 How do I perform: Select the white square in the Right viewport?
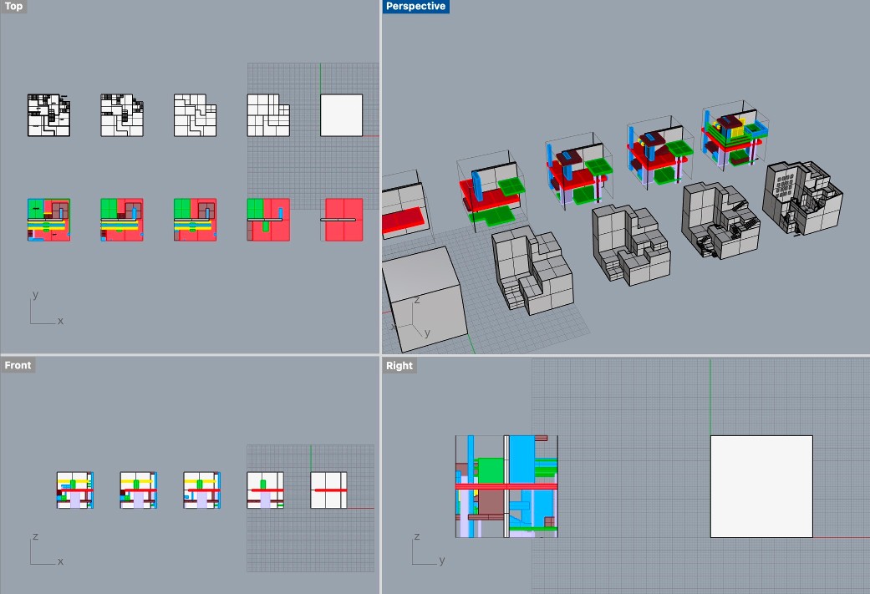click(761, 485)
